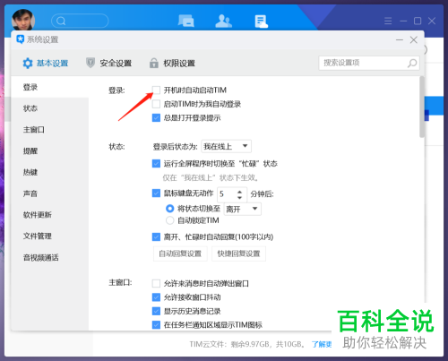
Task: Uncheck 鼠标键盘无动作 checkbox
Action: coord(156,193)
